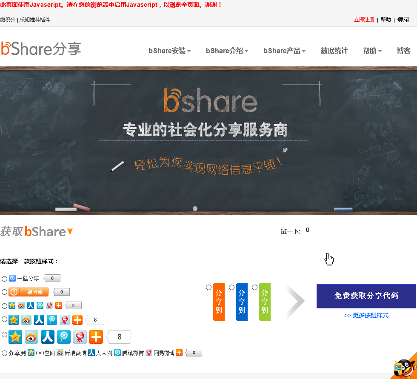Screen dimensions: 417x379
Task: Click the banner carousel dot indicator
Action: pyautogui.click(x=195, y=208)
